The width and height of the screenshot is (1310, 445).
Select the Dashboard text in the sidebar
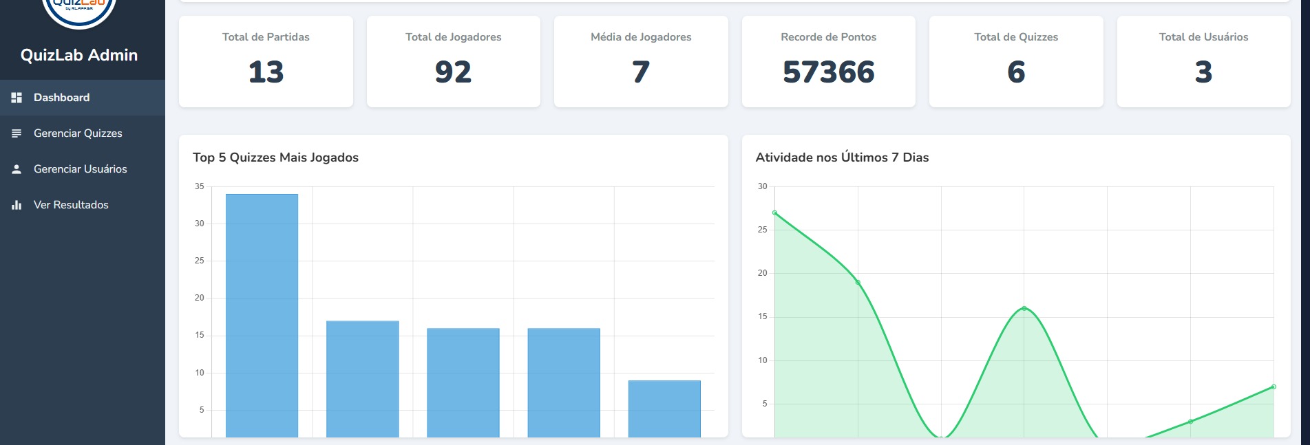click(x=61, y=98)
